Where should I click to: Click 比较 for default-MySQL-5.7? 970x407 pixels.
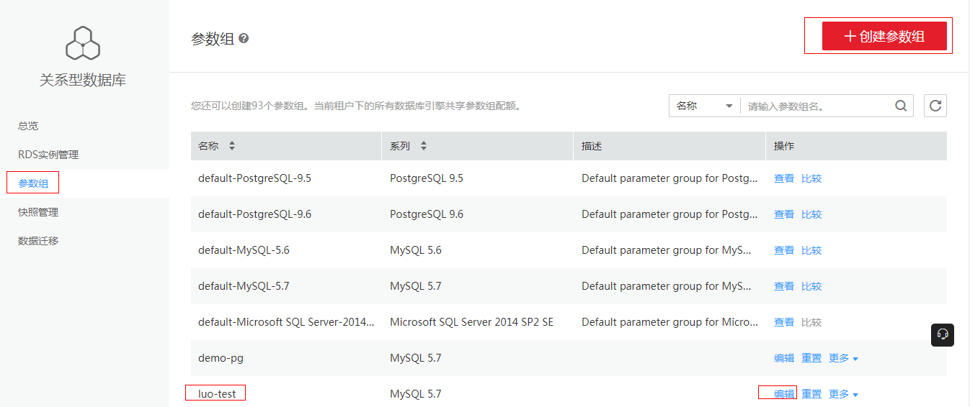(x=811, y=286)
